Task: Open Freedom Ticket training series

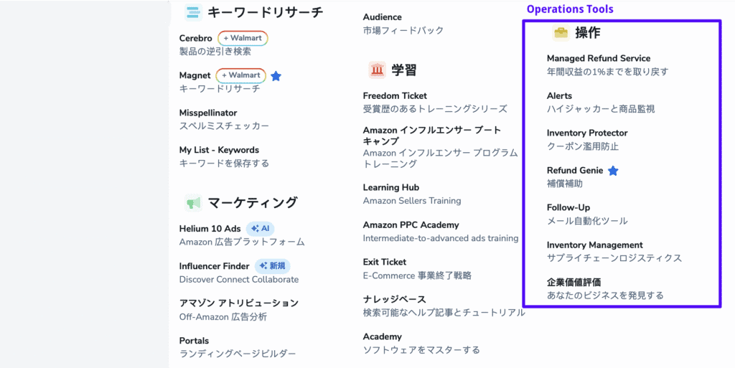Action: (x=395, y=95)
